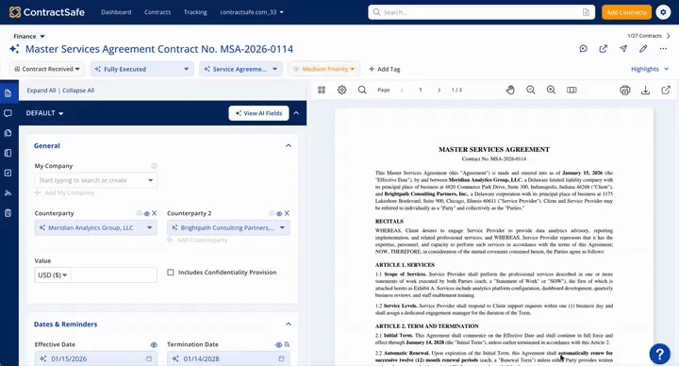Screen dimensions: 679x366
Task: Open Contract Received status dropdown
Action: (x=47, y=69)
